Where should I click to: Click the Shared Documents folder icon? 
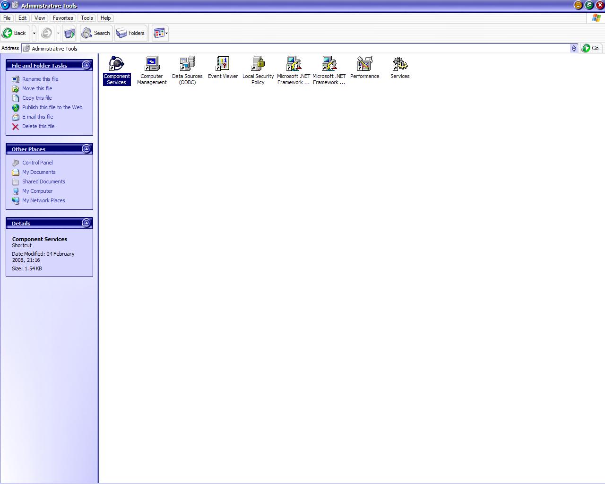(16, 181)
